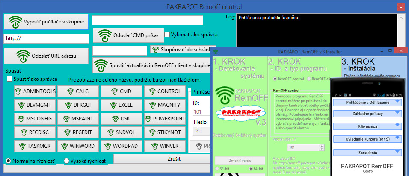Launch POWERPOINT shortcut button
Image resolution: width=409 pixels, height=176 pixels.
point(165,119)
